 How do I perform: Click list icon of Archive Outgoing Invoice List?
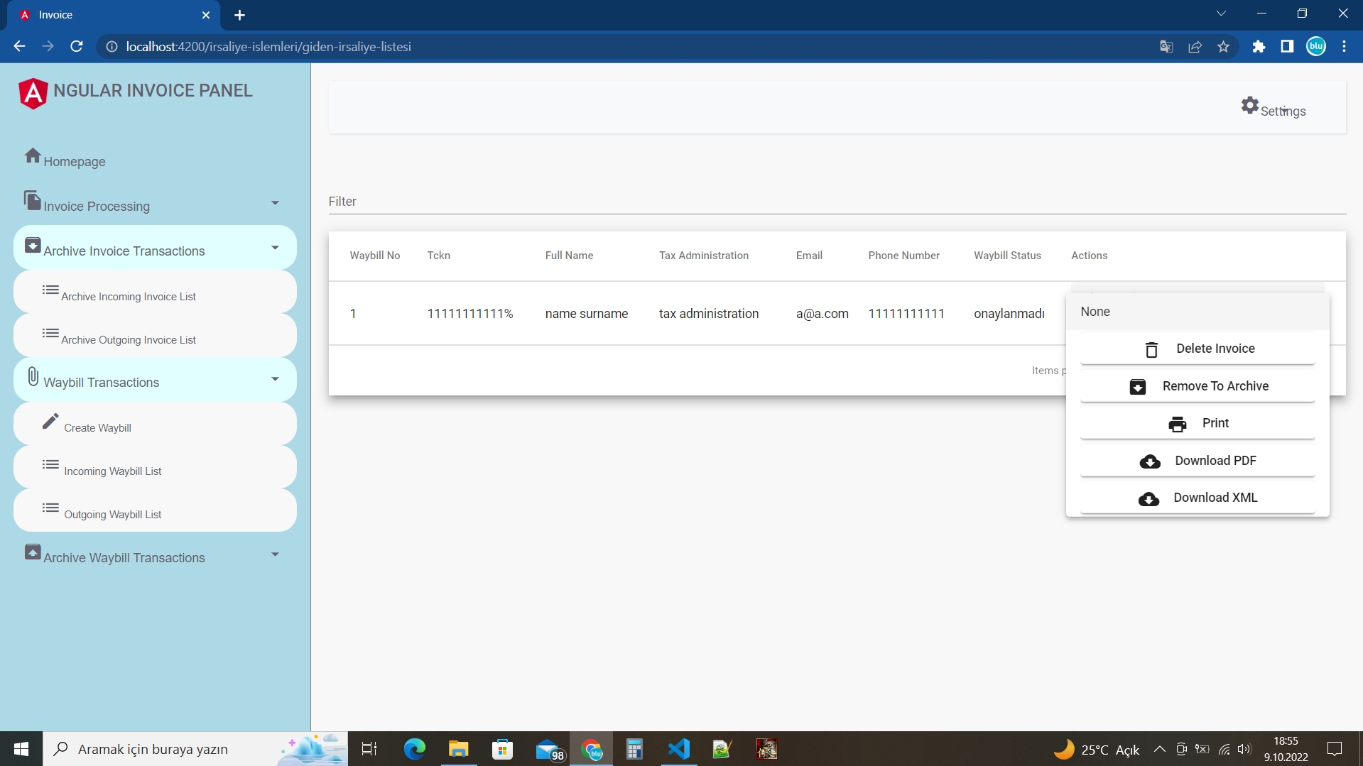(x=50, y=333)
